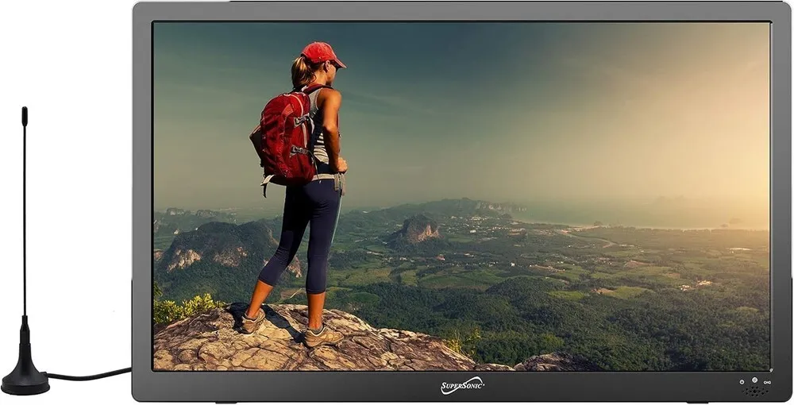This screenshot has height=405, width=794.
Task: Click the tip of the antenna rod
Action: coord(25,117)
